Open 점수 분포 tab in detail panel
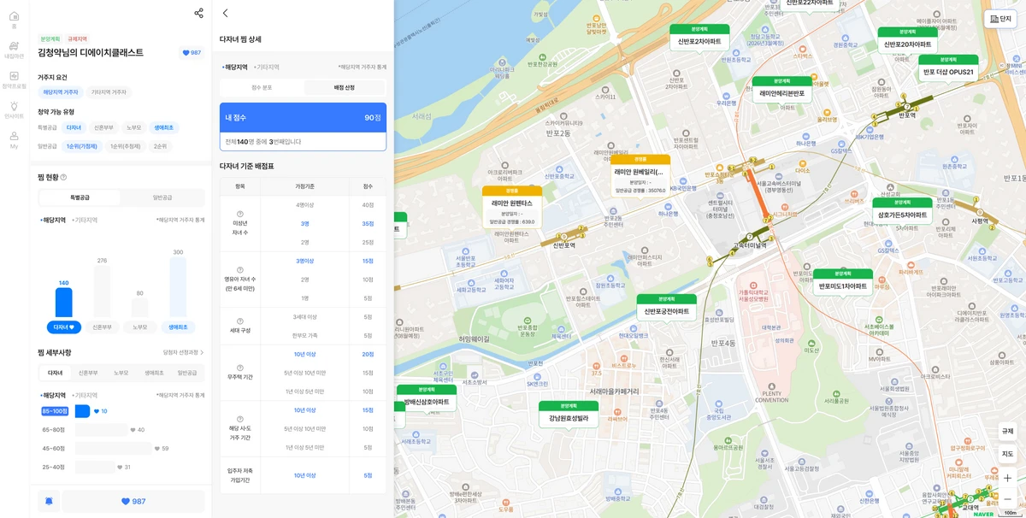 point(262,87)
